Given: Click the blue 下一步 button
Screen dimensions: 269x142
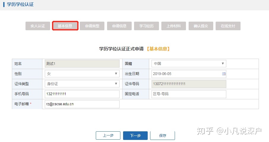Looking at the screenshot, I should tap(135, 136).
